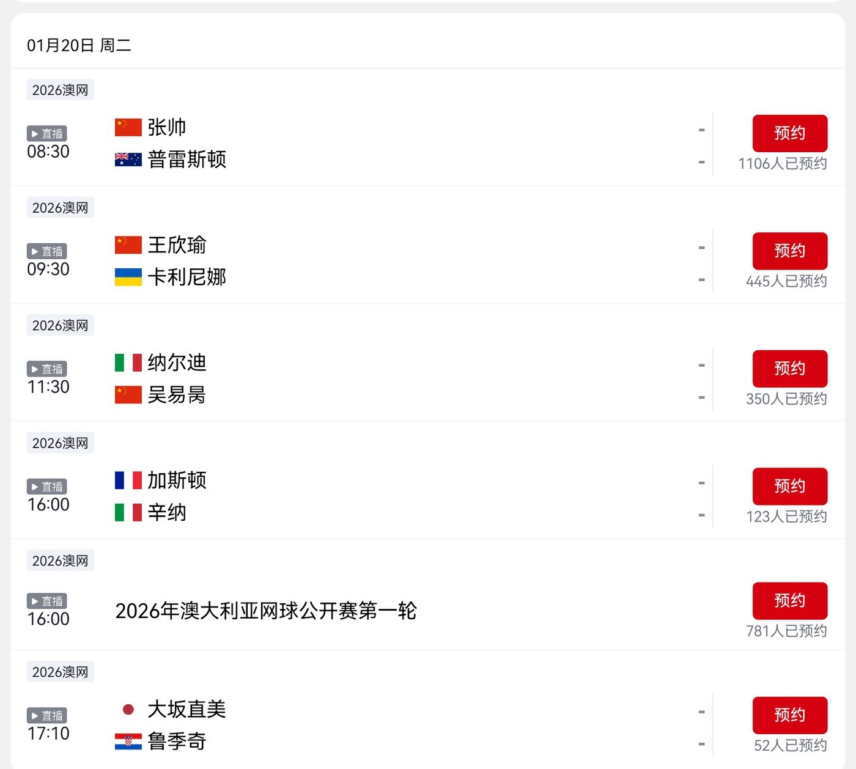Open the 2026年澳大利亚网球公开赛第一轮 title
The width and height of the screenshot is (856, 769).
click(x=266, y=611)
